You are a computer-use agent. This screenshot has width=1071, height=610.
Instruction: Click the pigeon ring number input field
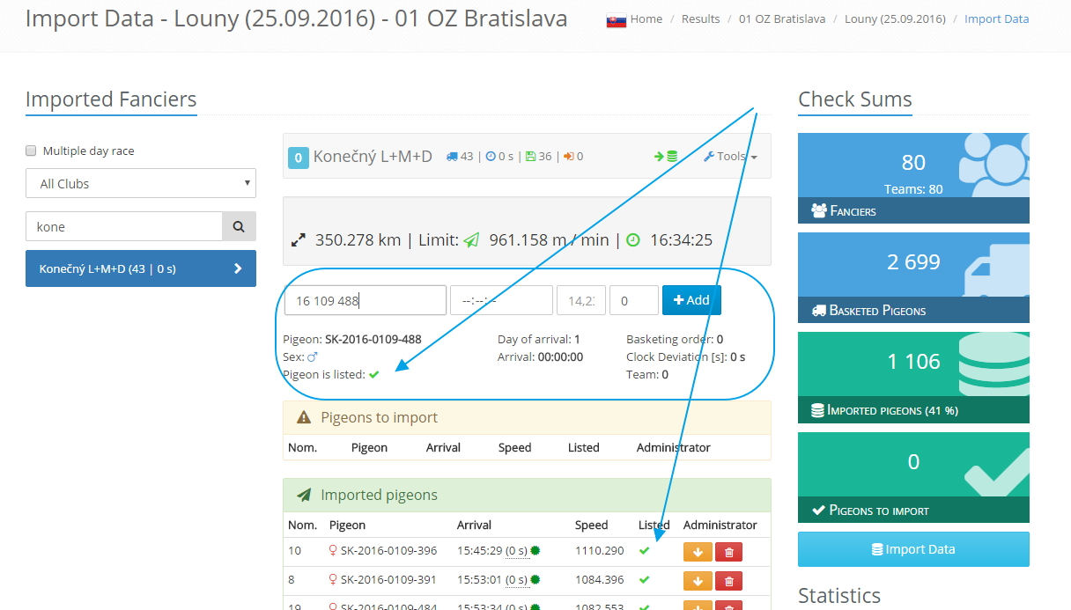click(x=365, y=300)
